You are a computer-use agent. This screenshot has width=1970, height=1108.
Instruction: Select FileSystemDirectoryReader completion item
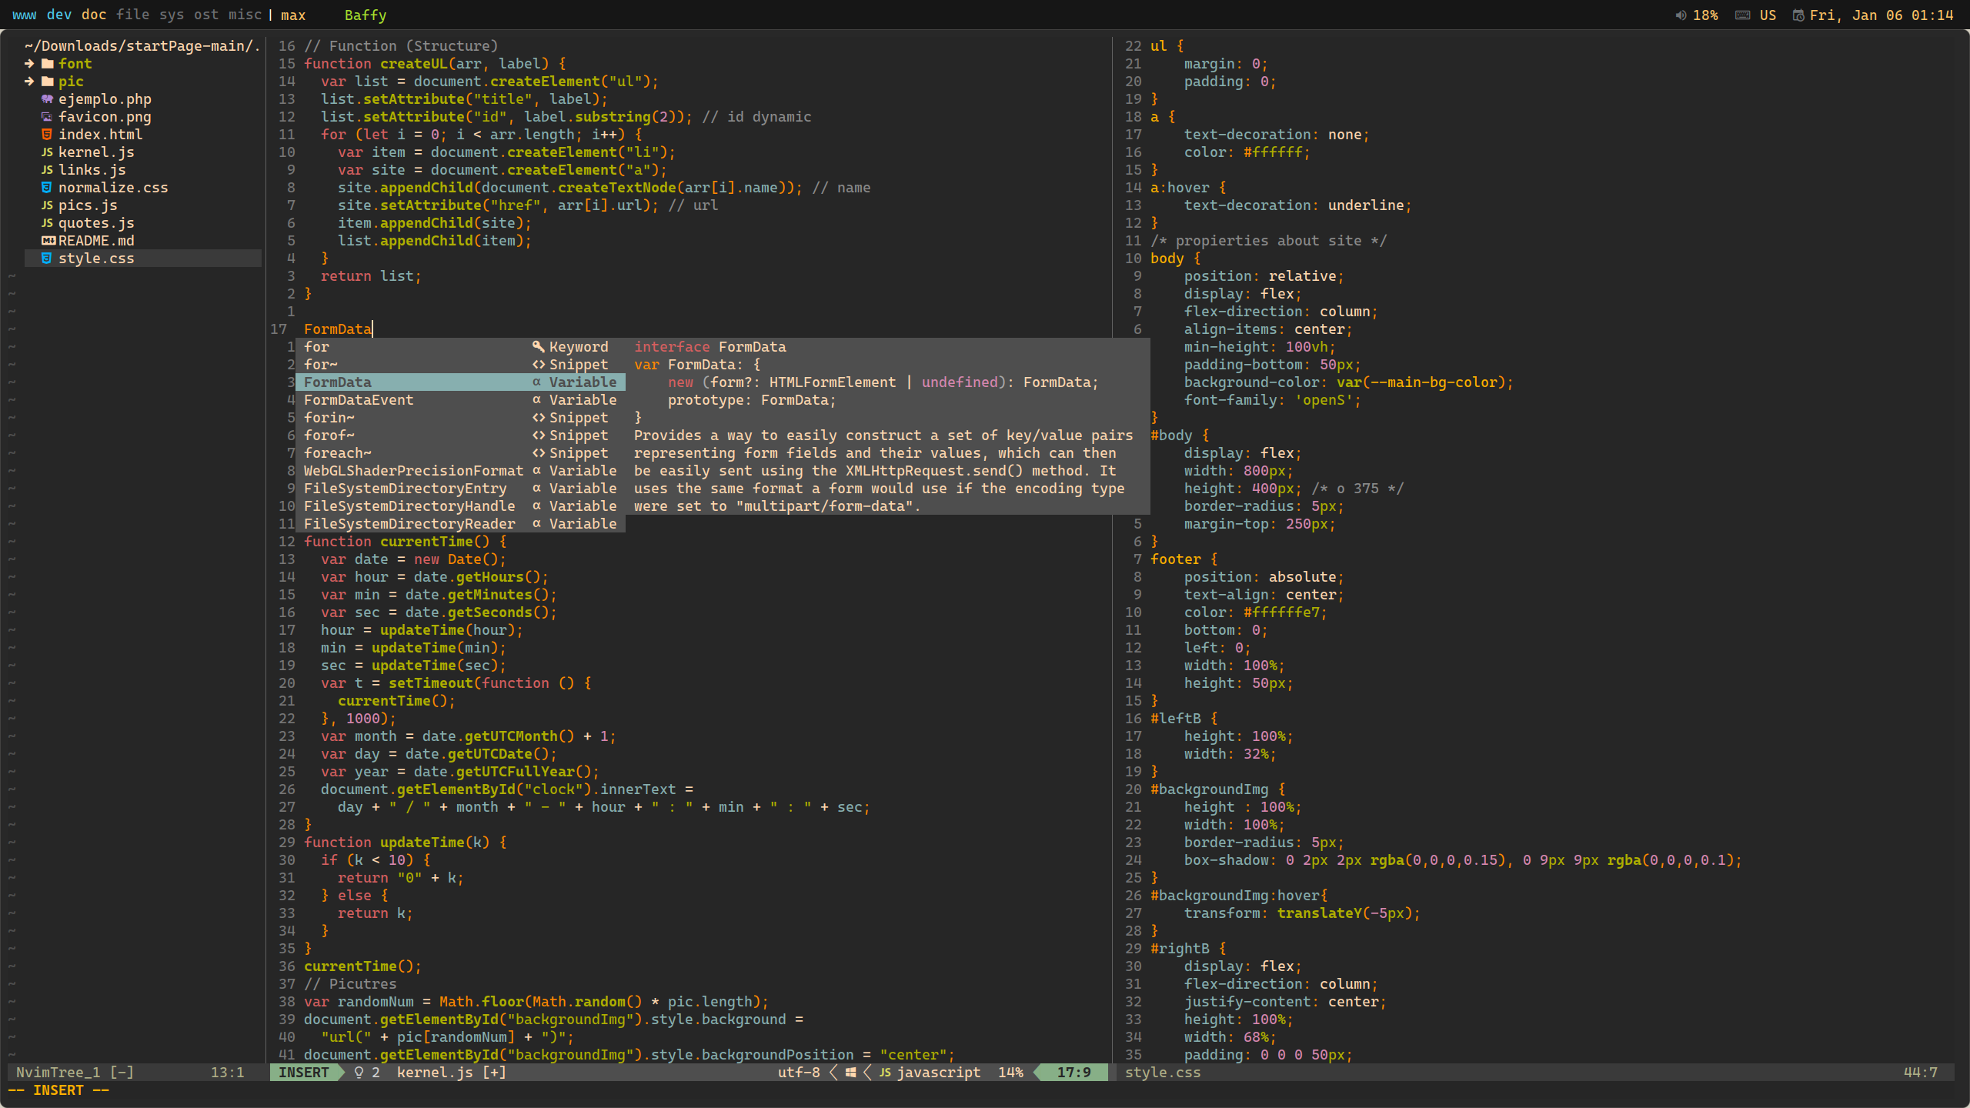tap(460, 524)
